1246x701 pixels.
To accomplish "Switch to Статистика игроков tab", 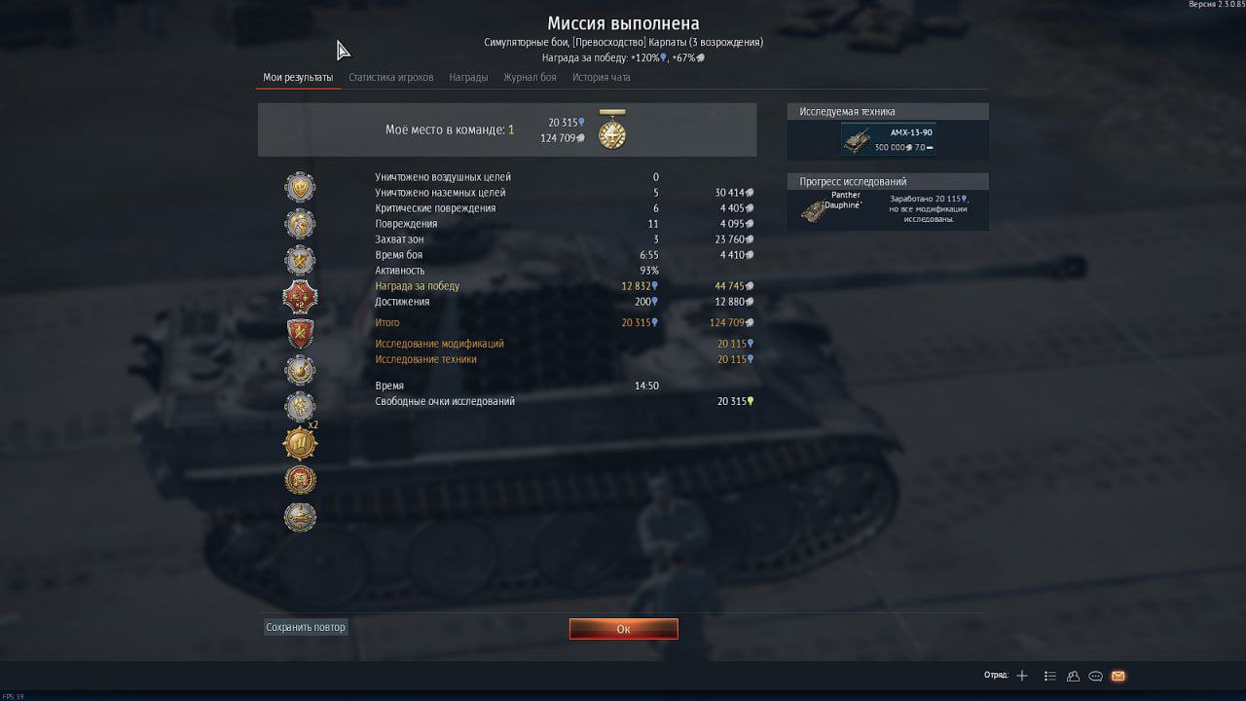I will click(391, 77).
